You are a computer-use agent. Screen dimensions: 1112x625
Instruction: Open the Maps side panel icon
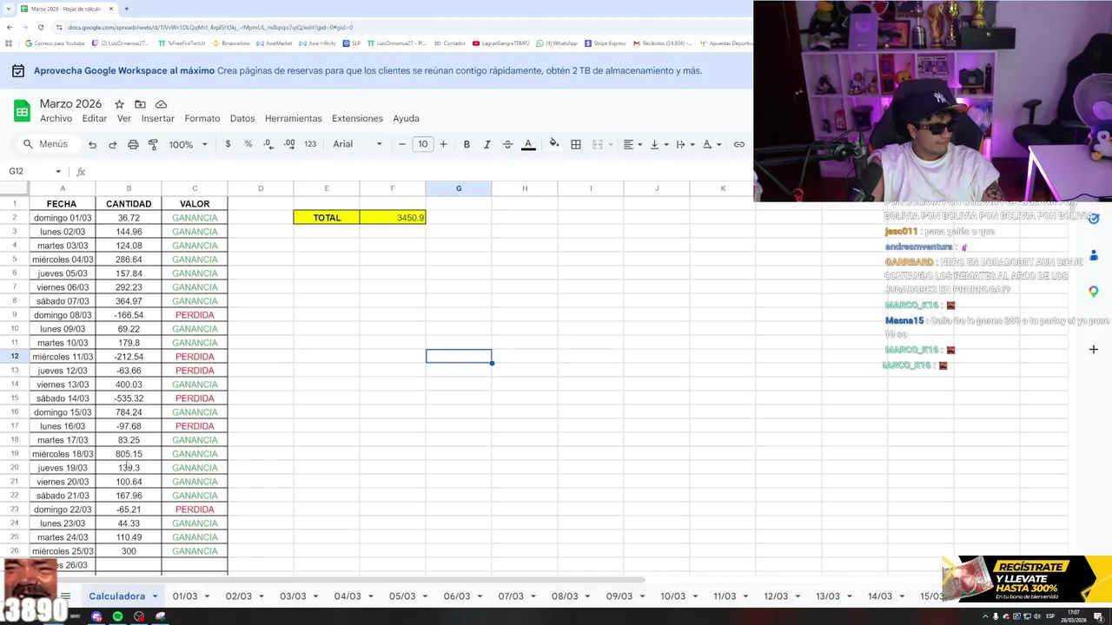click(1094, 292)
